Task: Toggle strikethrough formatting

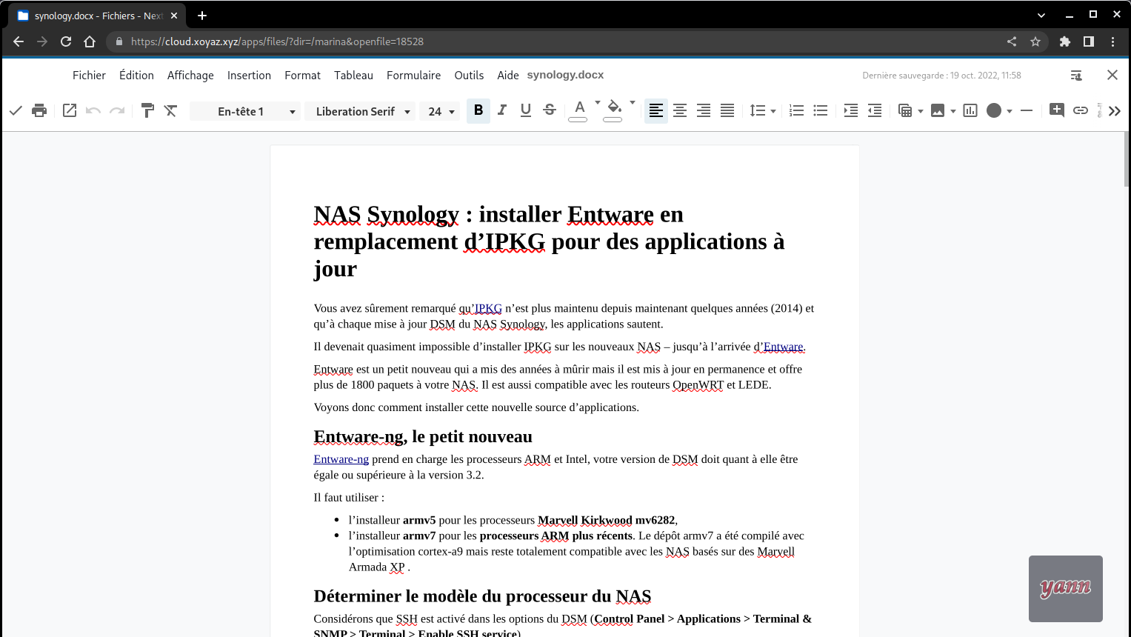Action: coord(550,110)
